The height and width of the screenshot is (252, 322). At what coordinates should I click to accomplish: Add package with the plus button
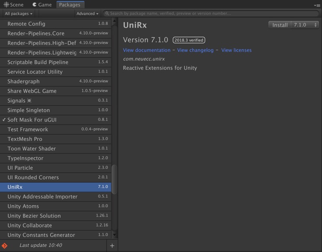pyautogui.click(x=112, y=245)
